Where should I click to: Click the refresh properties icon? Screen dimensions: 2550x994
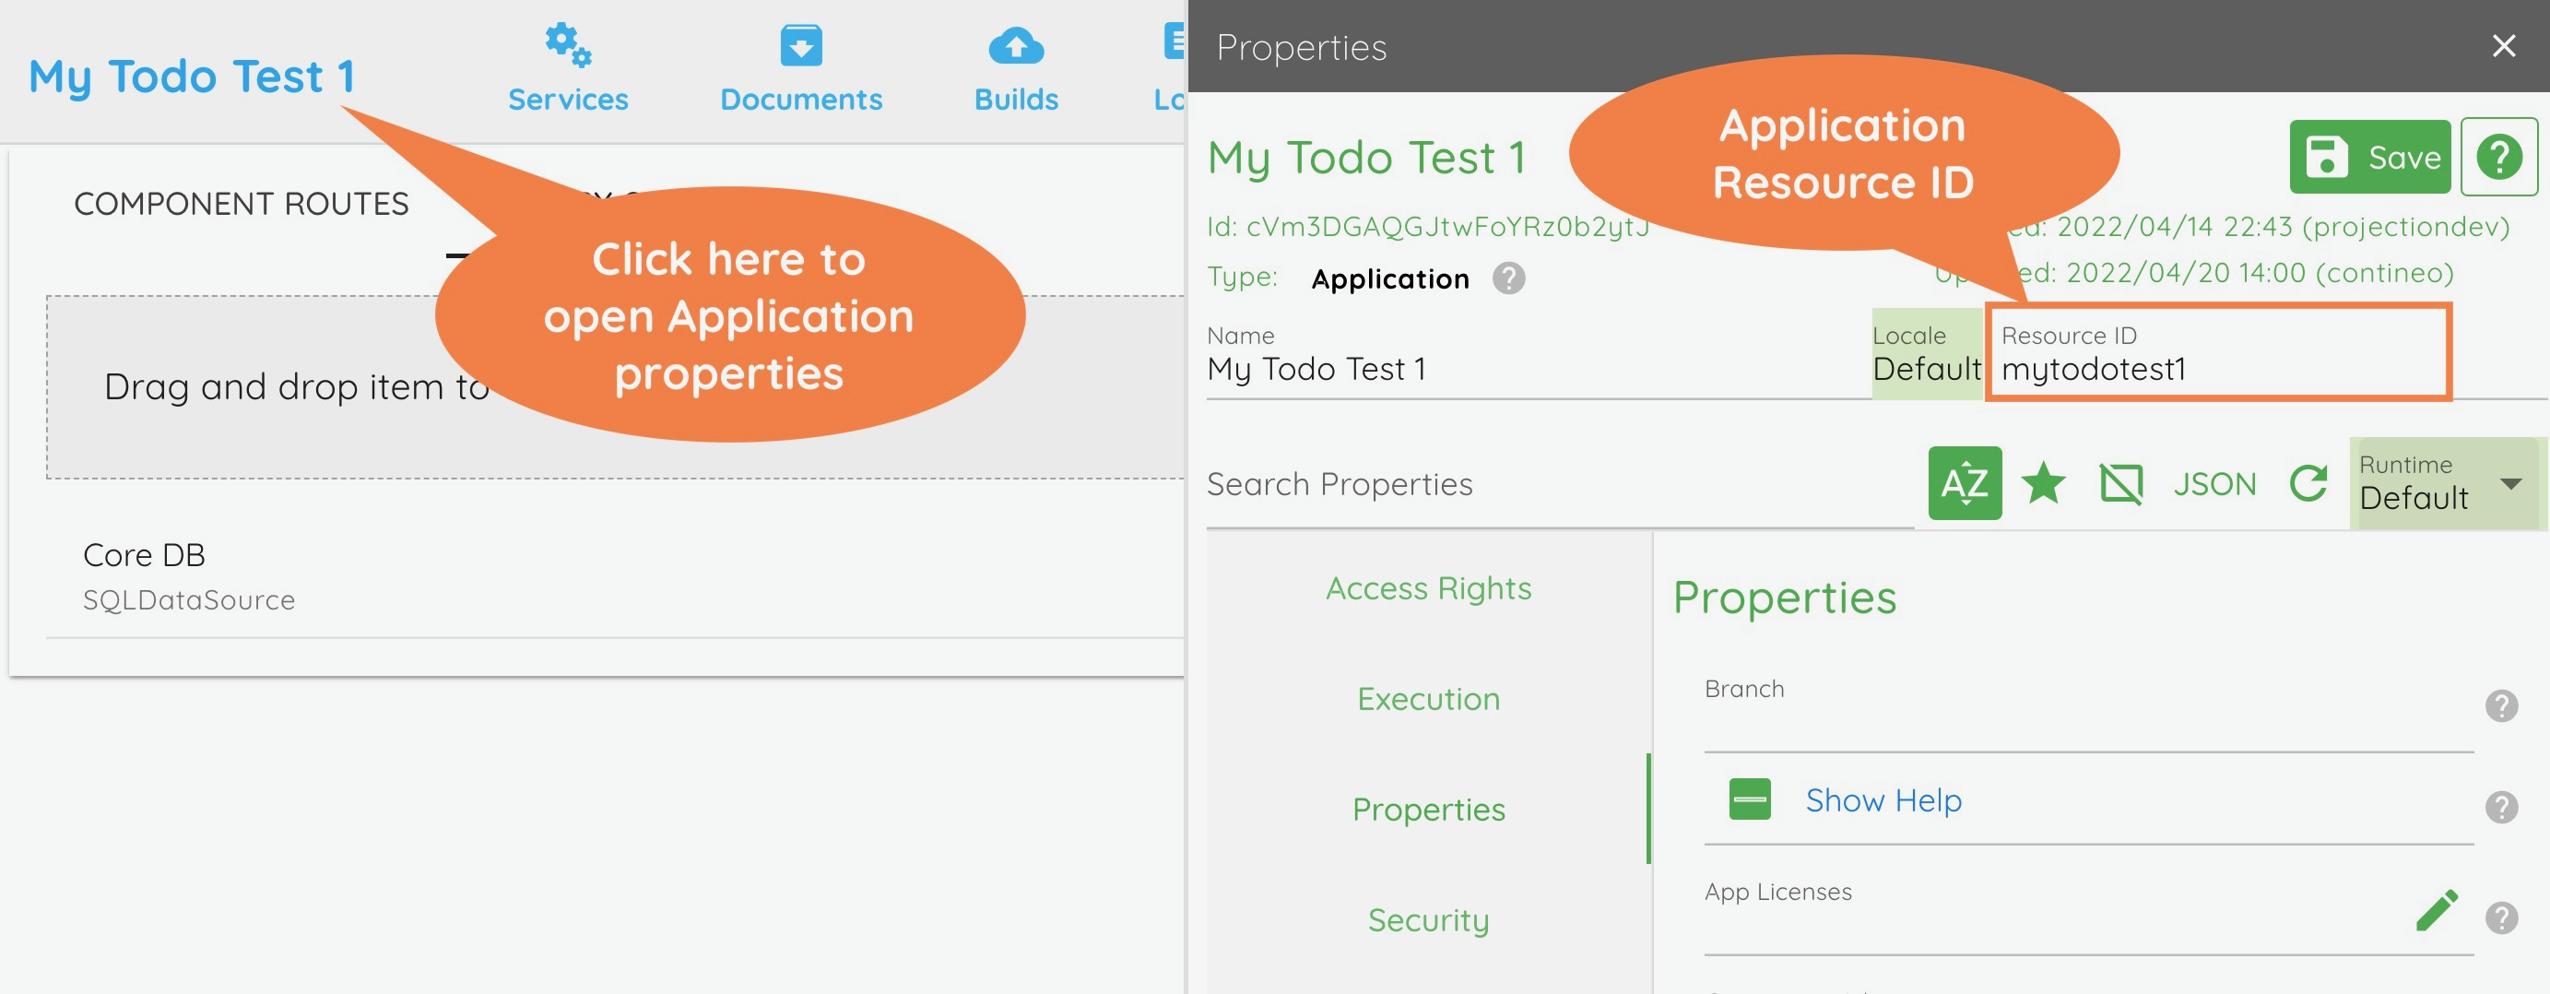point(2308,483)
